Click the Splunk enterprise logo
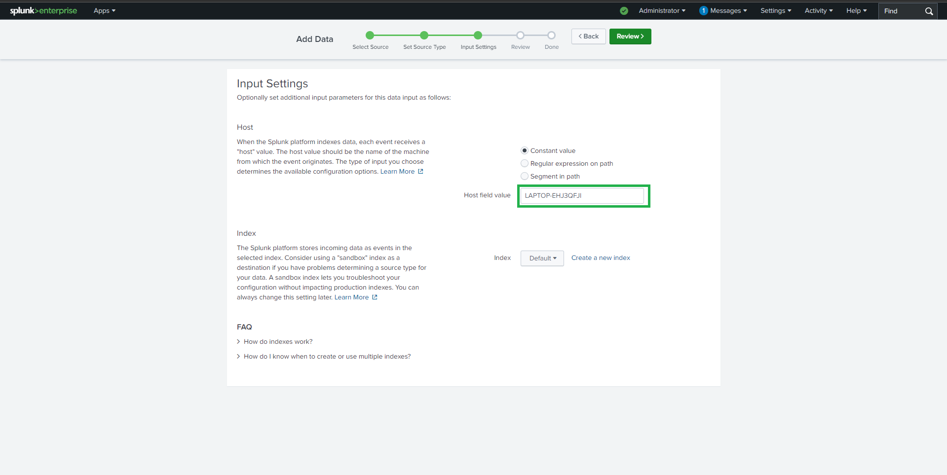The height and width of the screenshot is (475, 947). click(x=43, y=10)
